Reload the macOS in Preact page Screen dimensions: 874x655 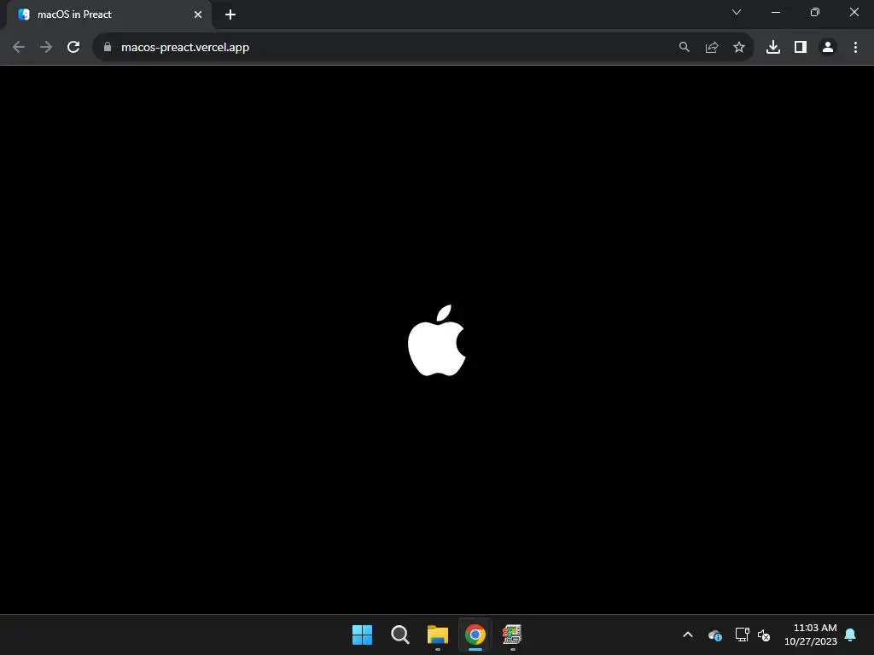[x=73, y=48]
